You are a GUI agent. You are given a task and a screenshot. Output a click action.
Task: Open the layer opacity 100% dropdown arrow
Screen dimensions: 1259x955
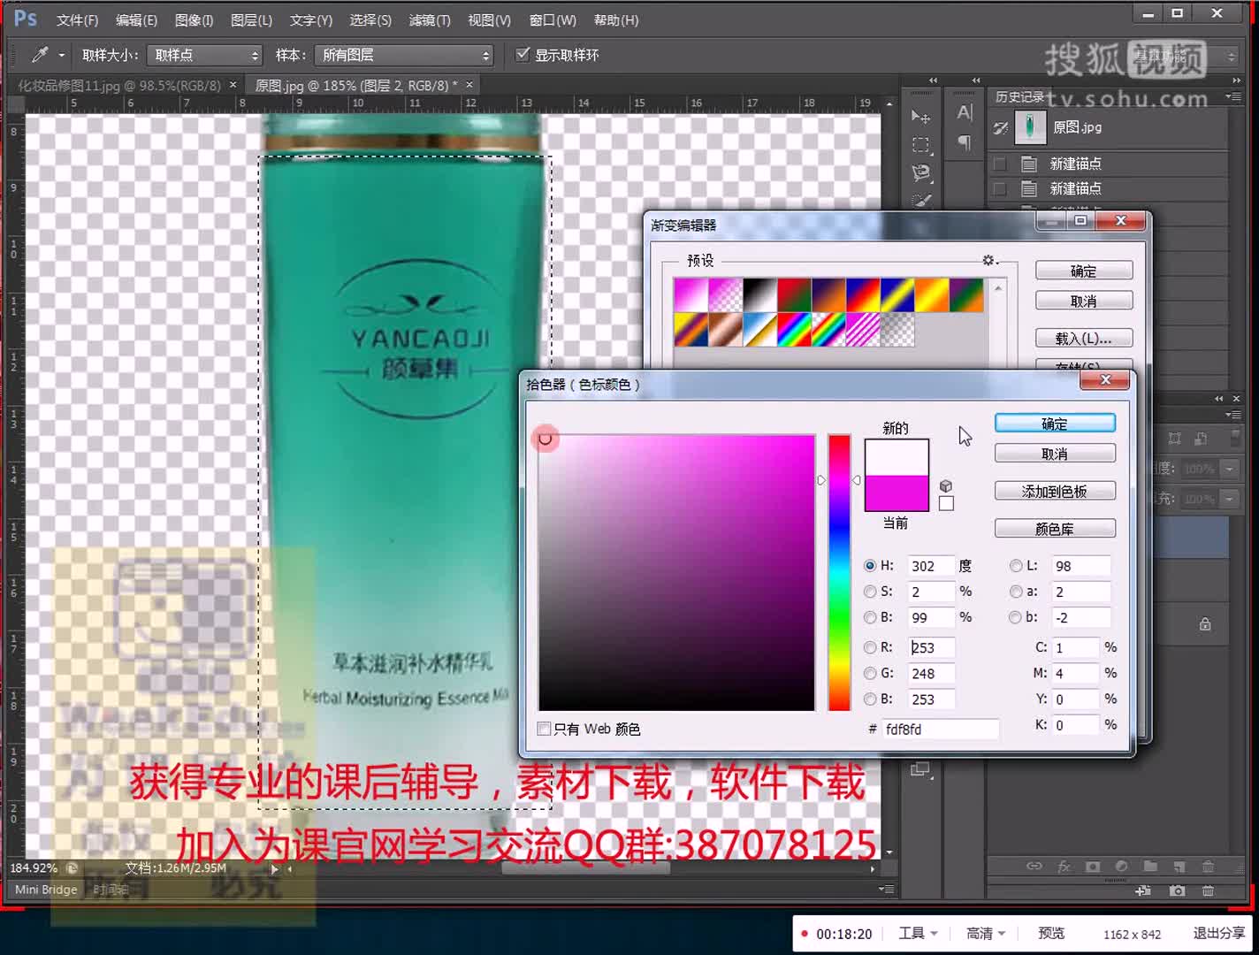click(x=1230, y=469)
